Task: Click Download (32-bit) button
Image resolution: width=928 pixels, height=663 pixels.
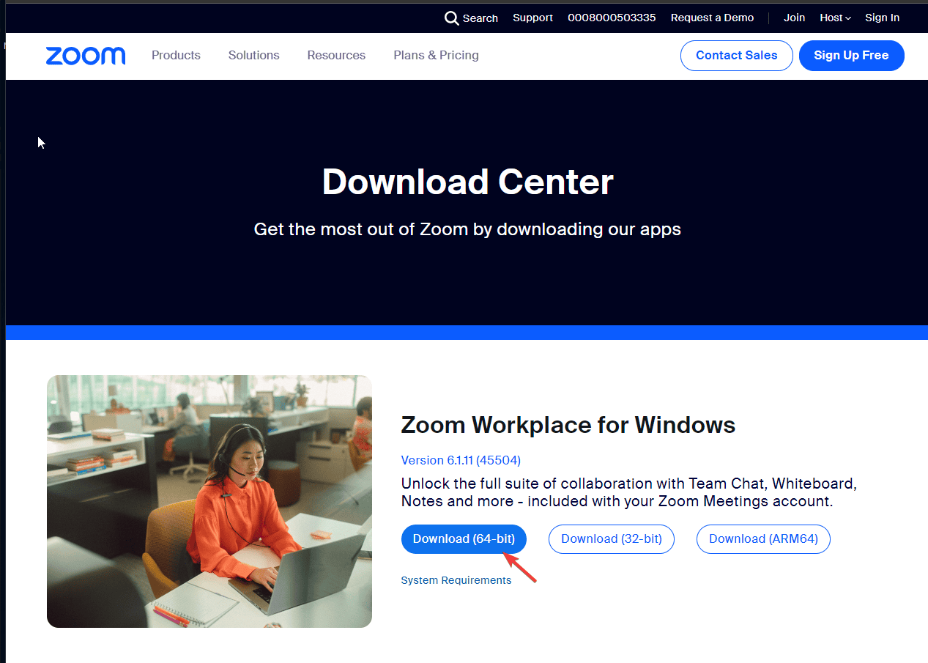Action: [611, 538]
